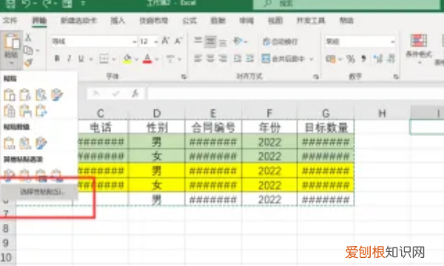This screenshot has width=444, height=266.
Task: Click the Merge & Center button
Action: (283, 59)
